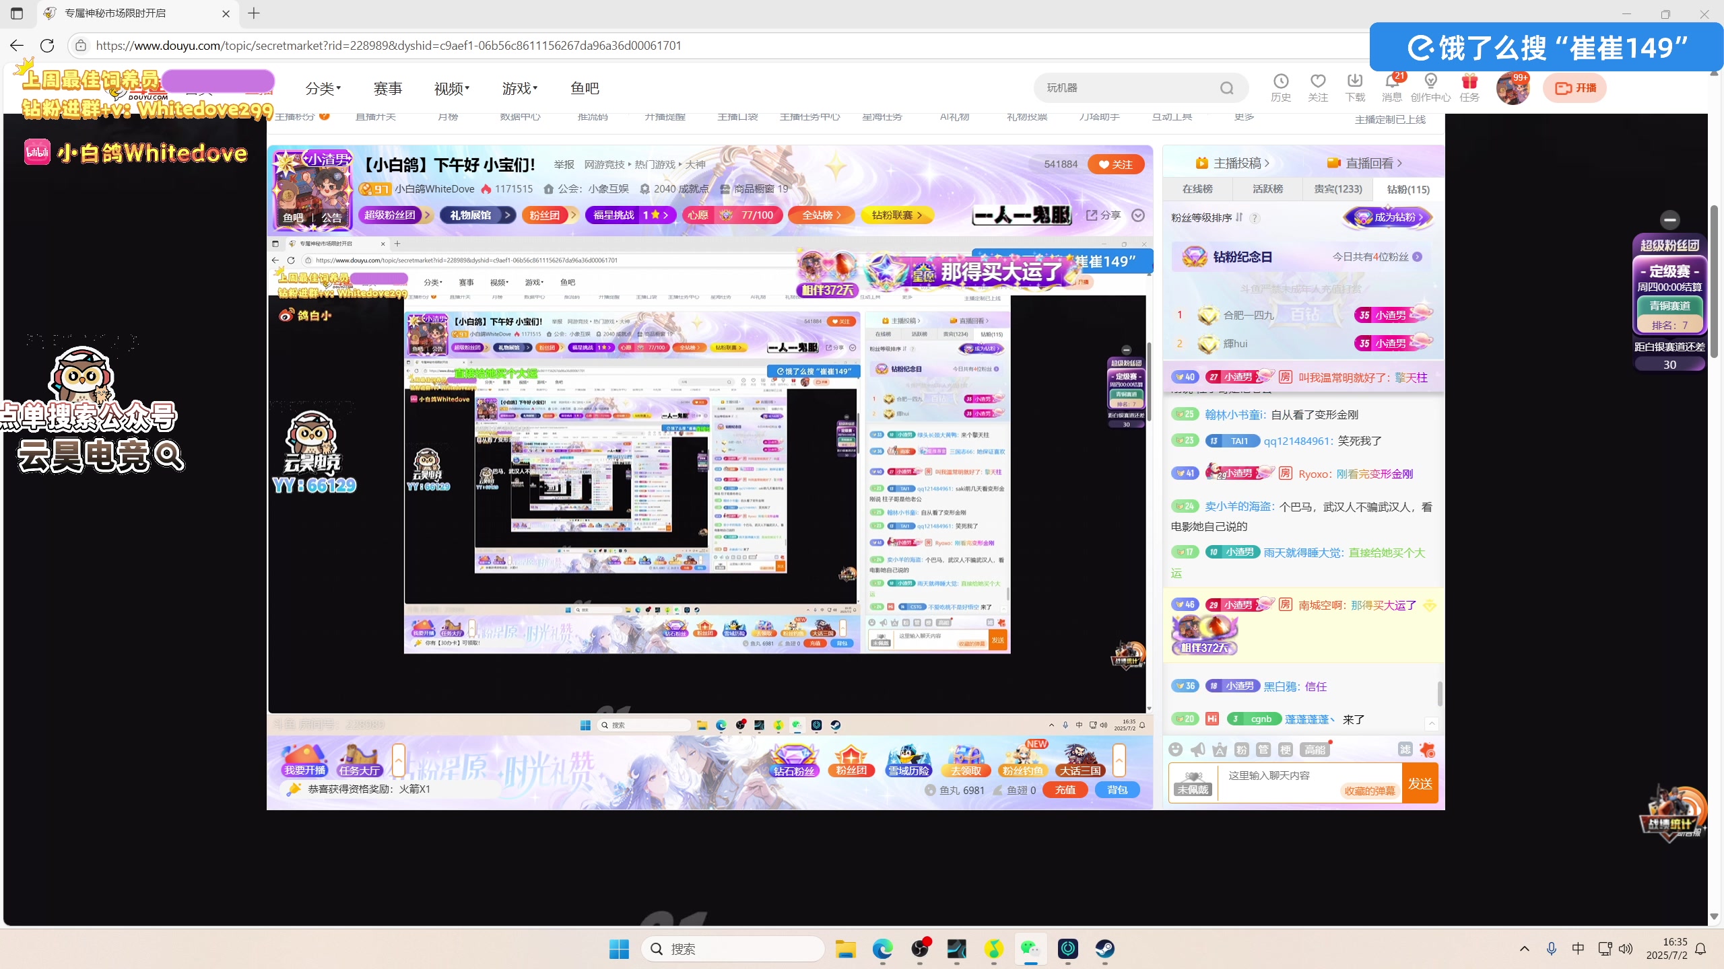The height and width of the screenshot is (969, 1724).
Task: Open 消息 notifications bell
Action: [x=1392, y=88]
